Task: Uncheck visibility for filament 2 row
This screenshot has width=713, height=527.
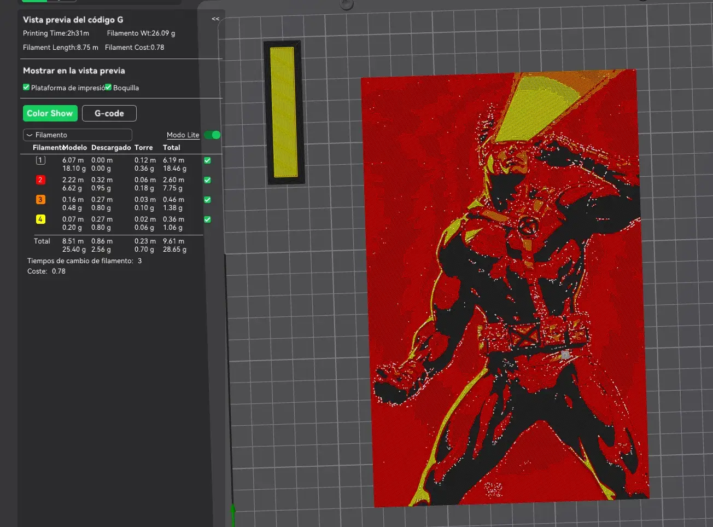Action: point(208,180)
